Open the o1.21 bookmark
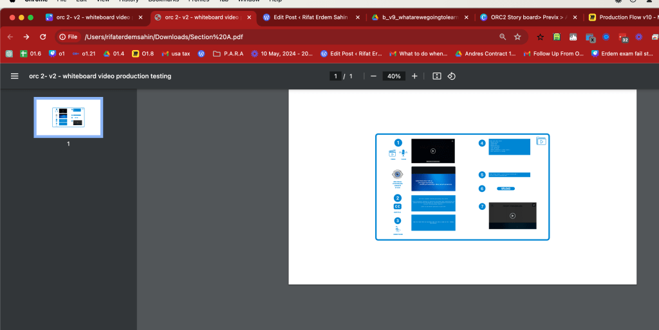659x330 pixels. tap(84, 54)
